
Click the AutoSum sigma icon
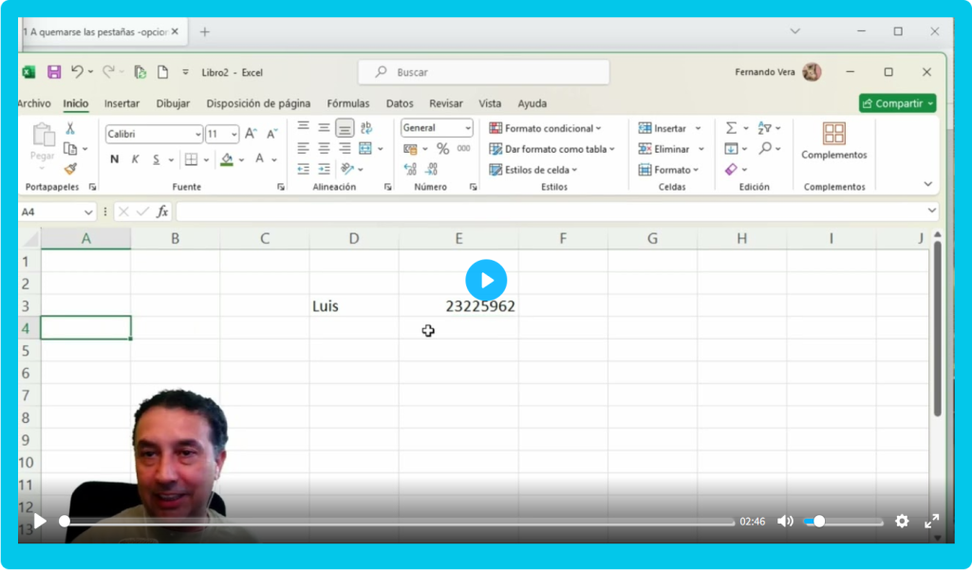[731, 128]
